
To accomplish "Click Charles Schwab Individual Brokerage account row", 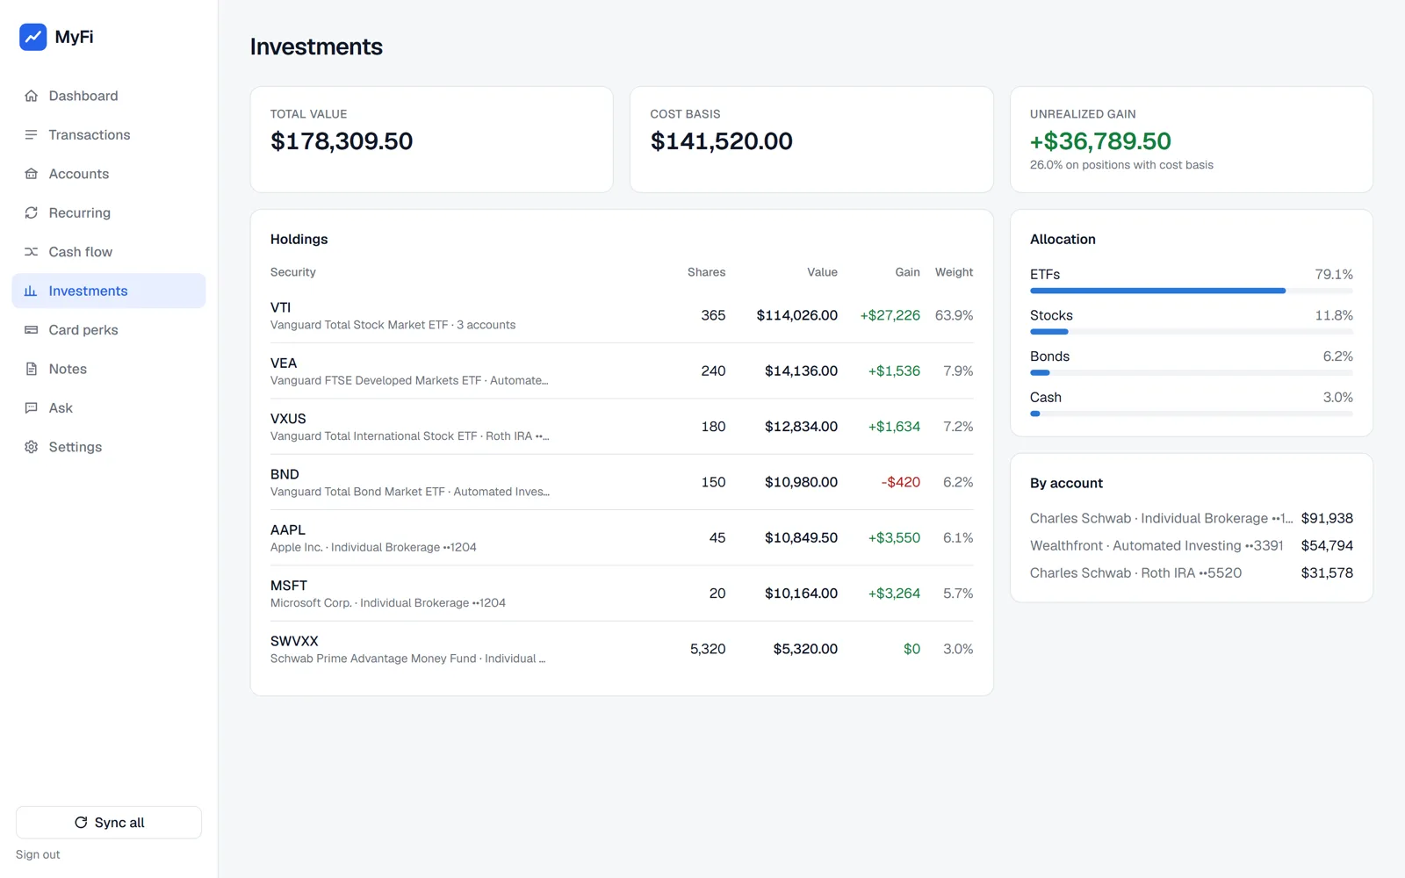I will pyautogui.click(x=1192, y=518).
